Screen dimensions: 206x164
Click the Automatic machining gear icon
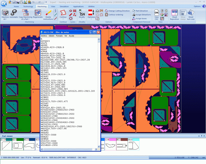point(14,14)
